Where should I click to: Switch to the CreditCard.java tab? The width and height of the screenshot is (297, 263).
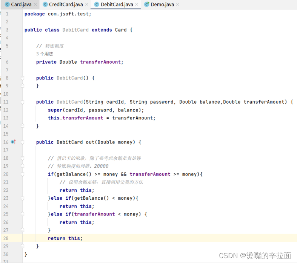click(66, 5)
